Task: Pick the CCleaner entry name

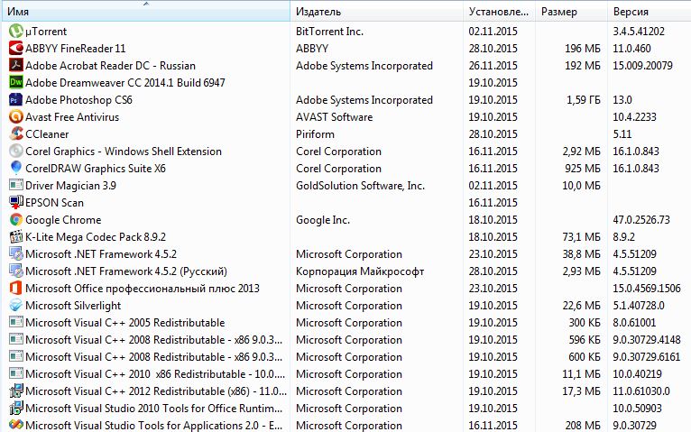Action: point(47,133)
